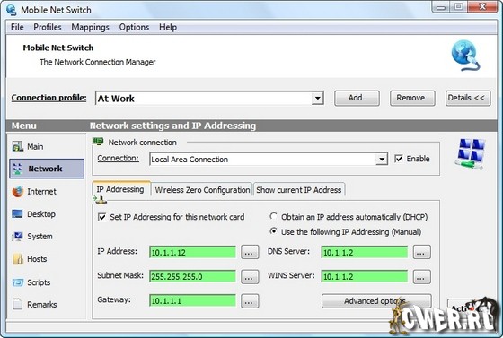Open the Desktop settings section
Viewport: 503px width, 338px height.
tap(34, 213)
